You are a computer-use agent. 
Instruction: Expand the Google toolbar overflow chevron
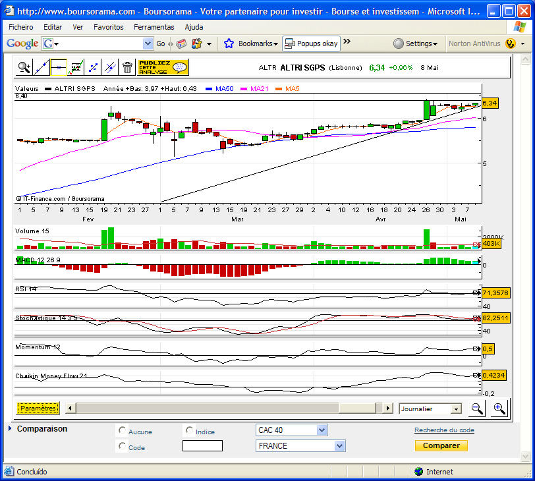click(x=347, y=42)
